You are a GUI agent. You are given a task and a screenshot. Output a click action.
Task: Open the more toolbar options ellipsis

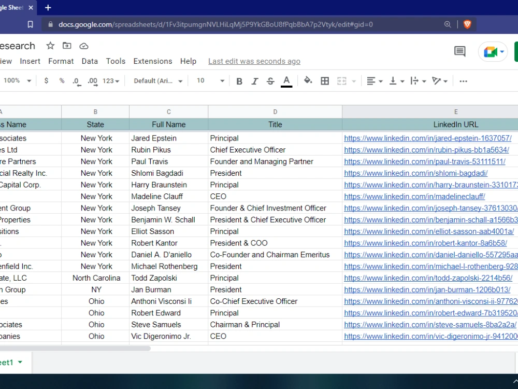coord(464,81)
